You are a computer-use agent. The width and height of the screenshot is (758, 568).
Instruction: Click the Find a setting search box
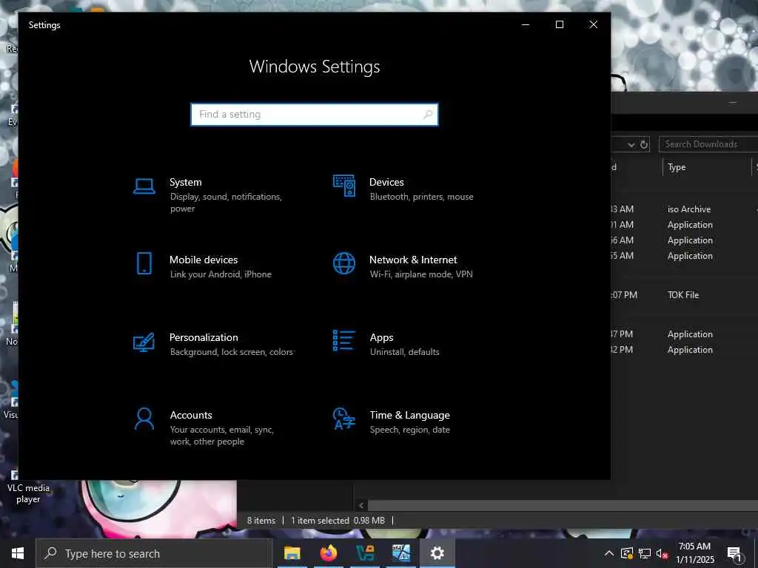315,115
